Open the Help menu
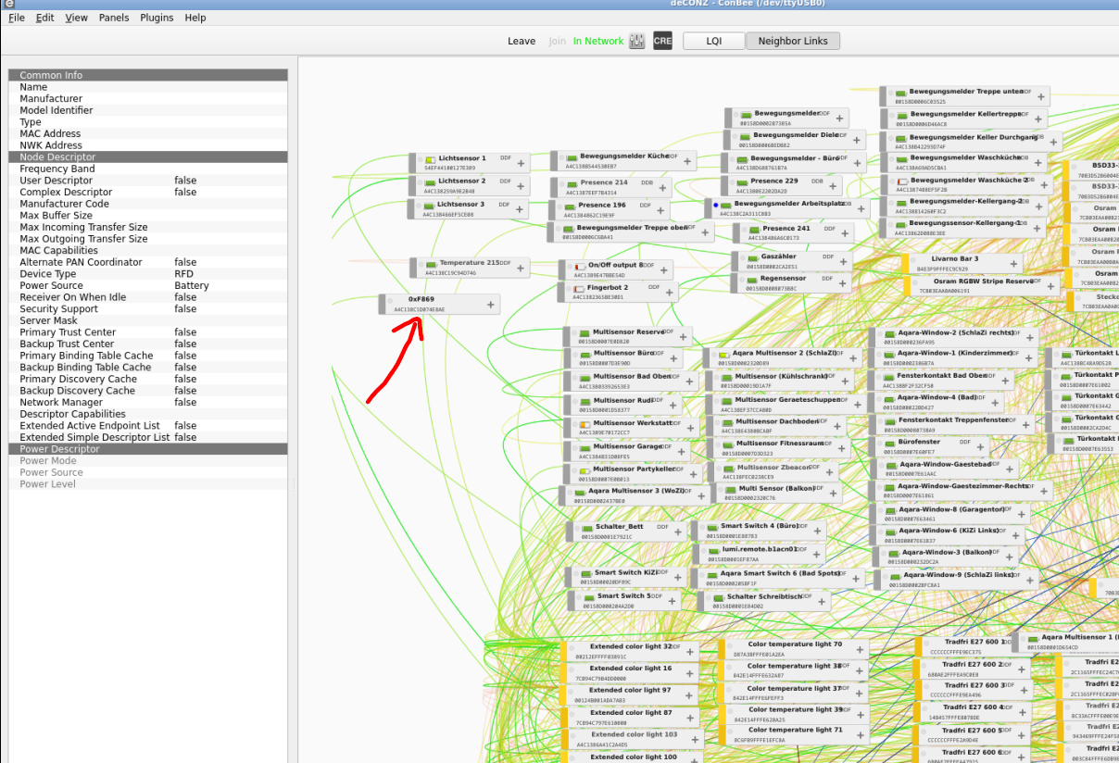The height and width of the screenshot is (763, 1119). [195, 18]
